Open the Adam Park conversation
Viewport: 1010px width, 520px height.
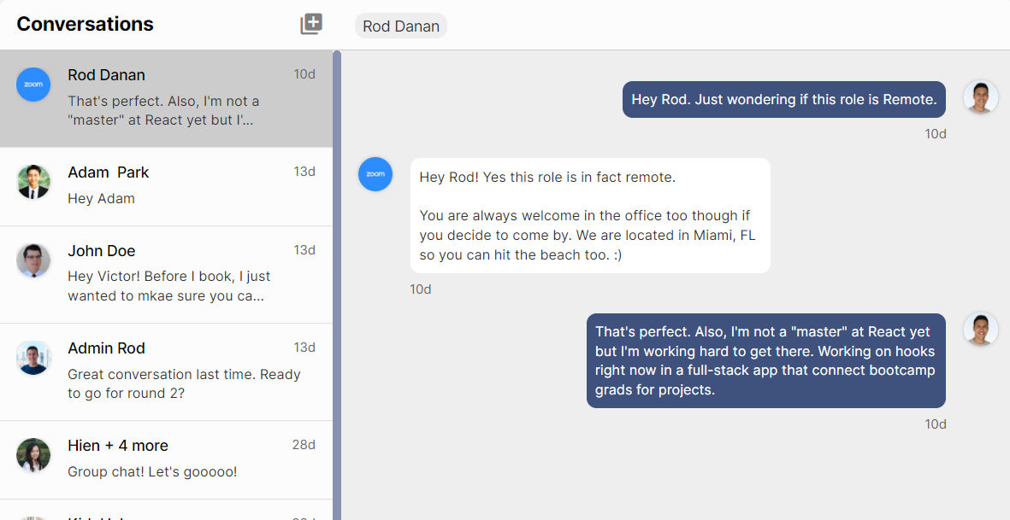pos(166,186)
